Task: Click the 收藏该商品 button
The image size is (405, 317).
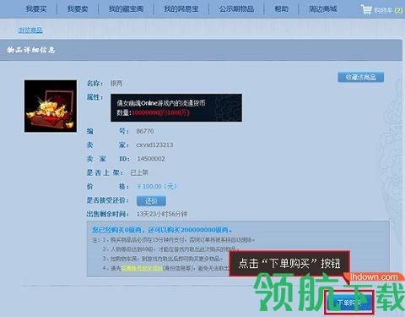Action: pyautogui.click(x=361, y=77)
